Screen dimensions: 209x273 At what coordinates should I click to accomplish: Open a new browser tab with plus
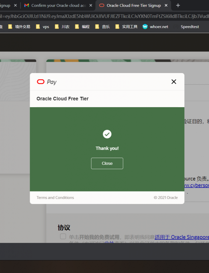(178, 5)
